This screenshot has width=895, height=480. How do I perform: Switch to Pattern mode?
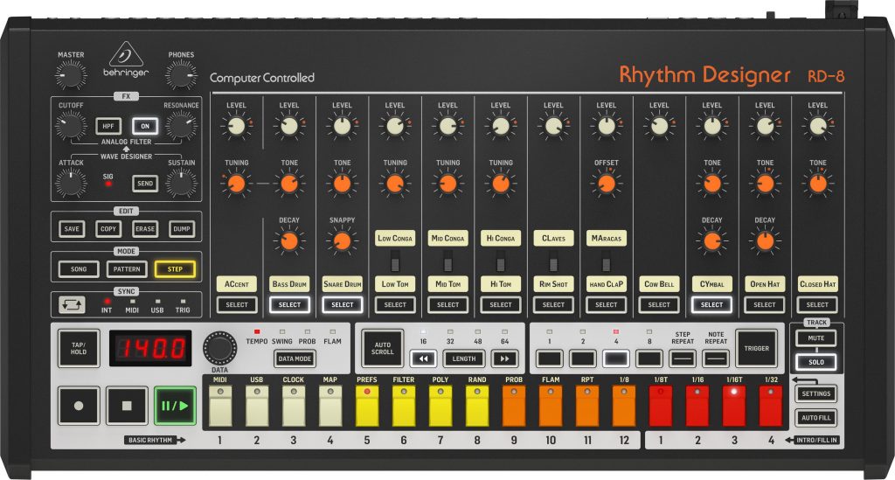[x=128, y=268]
